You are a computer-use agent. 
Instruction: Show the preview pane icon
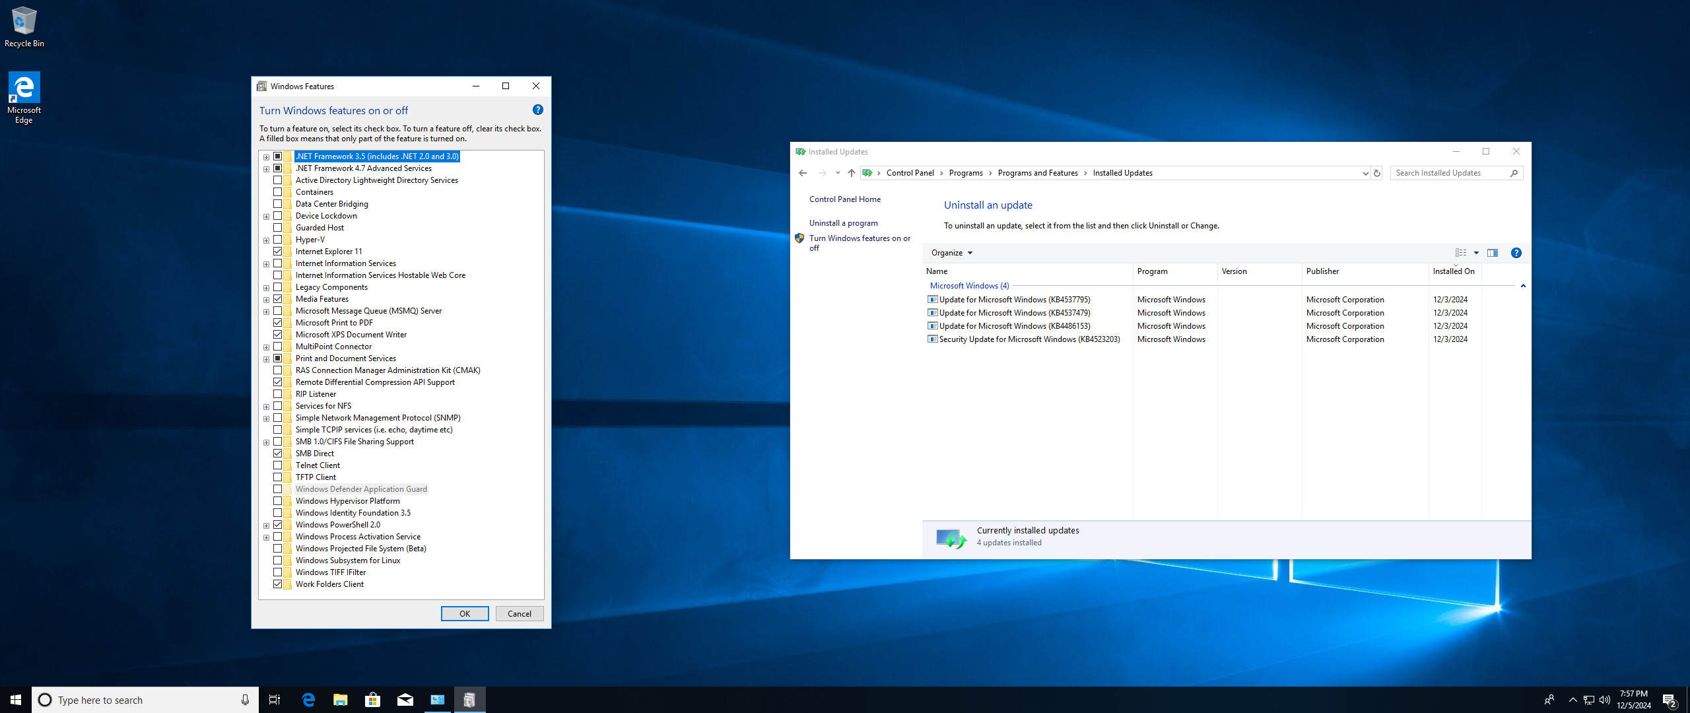point(1493,253)
